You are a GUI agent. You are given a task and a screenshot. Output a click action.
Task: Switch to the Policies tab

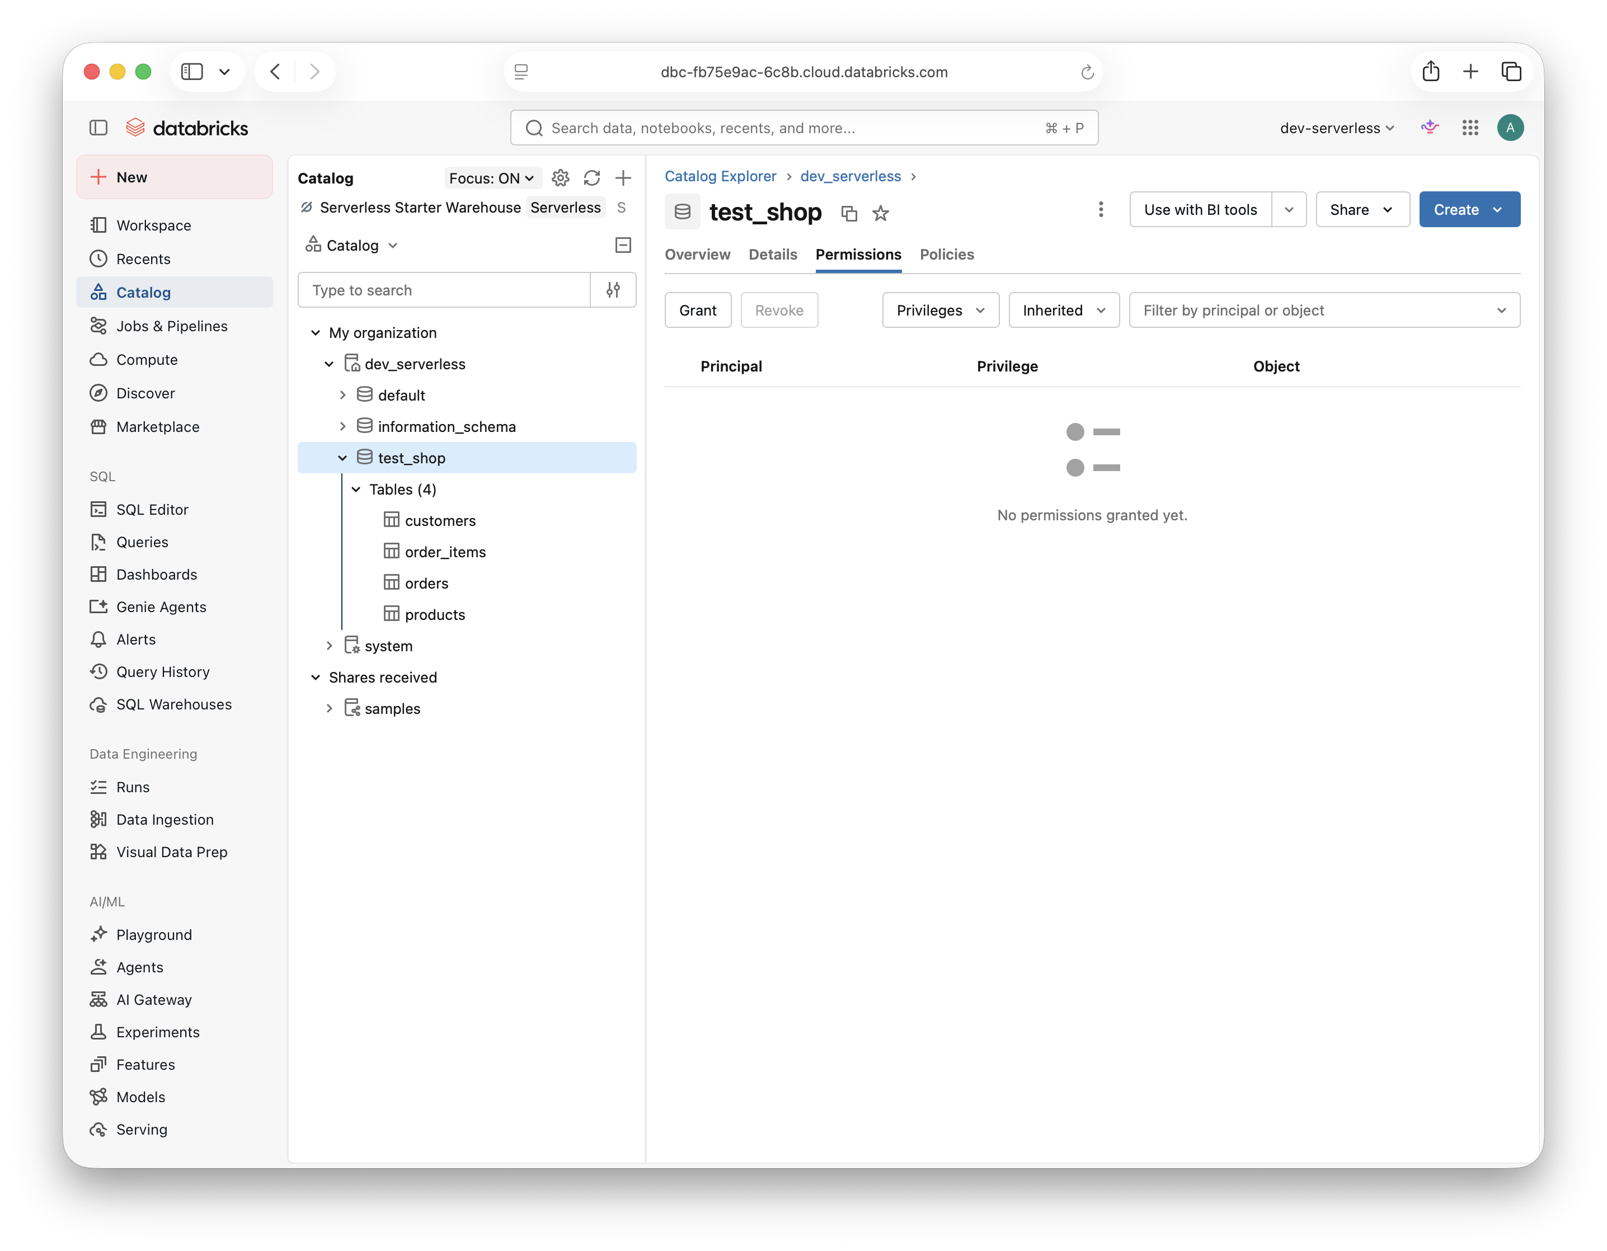946,255
